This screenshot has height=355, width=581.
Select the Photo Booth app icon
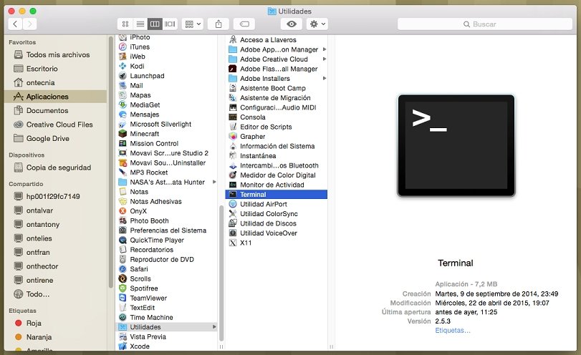coord(123,220)
